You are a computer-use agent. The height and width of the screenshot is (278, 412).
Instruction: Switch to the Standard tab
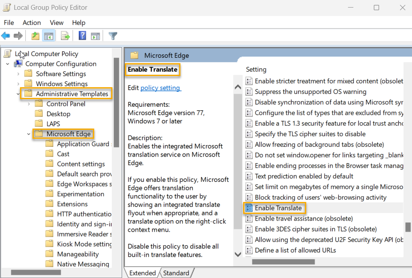pos(176,273)
